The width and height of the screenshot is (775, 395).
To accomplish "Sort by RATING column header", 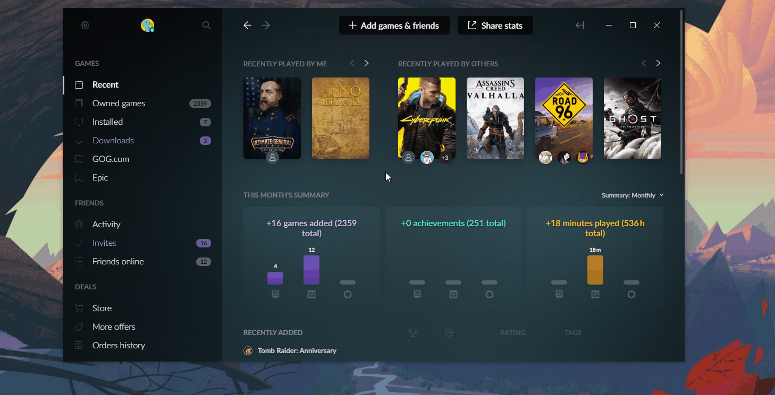I will coord(513,332).
